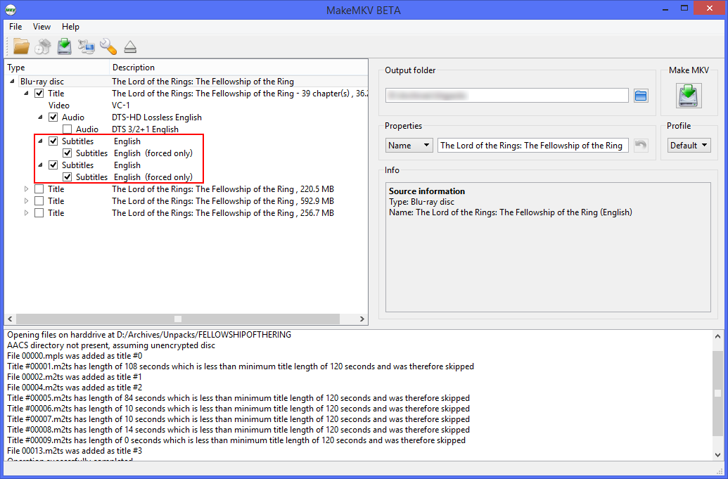Screen dimensions: 728x479
Task: Expand the 592.9 MB Title node
Action: (27, 201)
